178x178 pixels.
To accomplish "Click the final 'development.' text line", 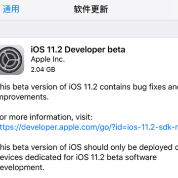I will click(22, 168).
